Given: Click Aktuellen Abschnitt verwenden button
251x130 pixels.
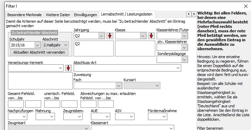Looking at the screenshot, I should [x=39, y=52].
